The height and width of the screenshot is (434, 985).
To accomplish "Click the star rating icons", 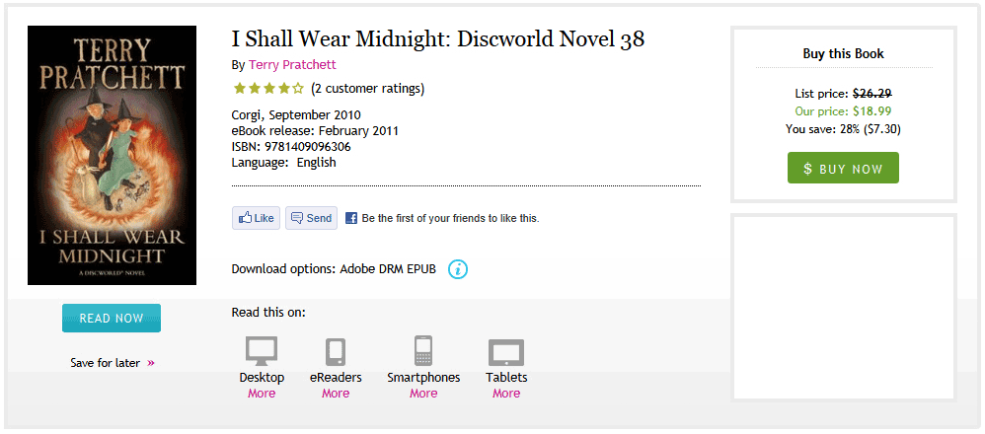I will tap(267, 89).
